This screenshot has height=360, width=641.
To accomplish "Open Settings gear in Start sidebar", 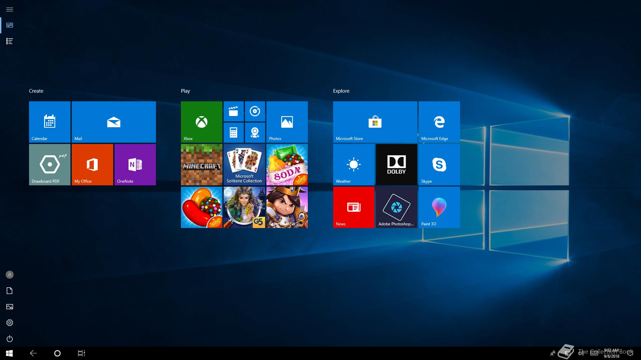I will (10, 323).
